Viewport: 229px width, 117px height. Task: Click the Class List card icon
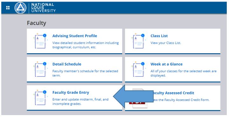pyautogui.click(x=138, y=41)
